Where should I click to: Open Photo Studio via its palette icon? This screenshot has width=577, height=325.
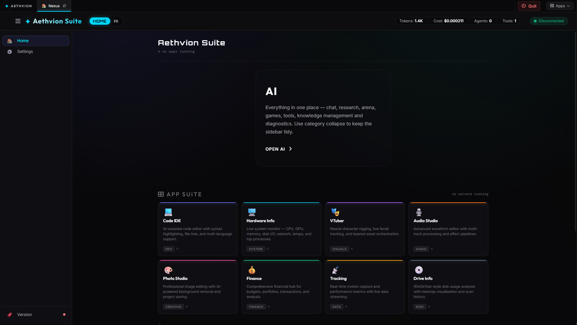[x=168, y=270]
